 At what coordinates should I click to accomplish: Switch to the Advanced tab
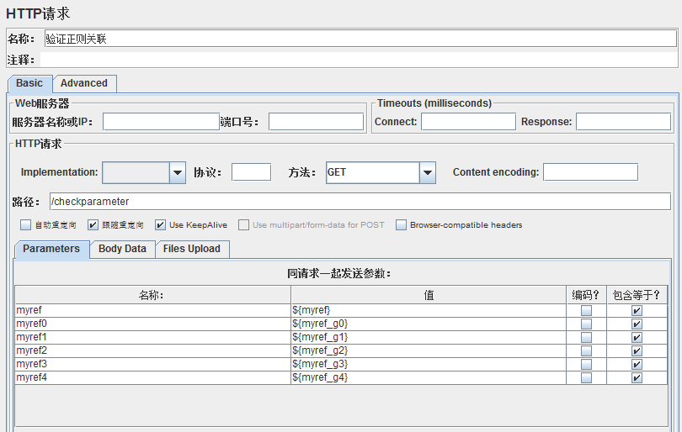(84, 83)
